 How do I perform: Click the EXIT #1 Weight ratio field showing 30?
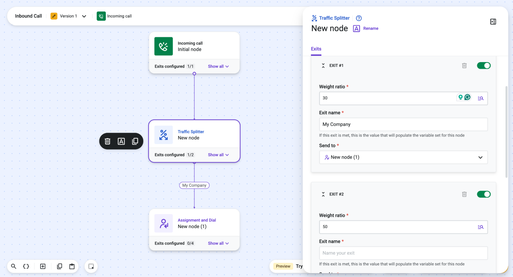[x=403, y=98]
